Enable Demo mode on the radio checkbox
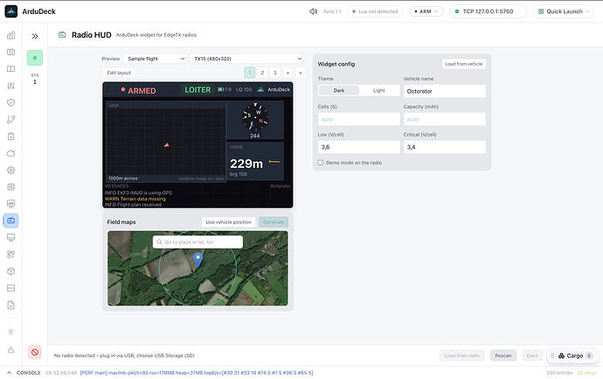Screen dimensions: 603x379 [x=321, y=163]
